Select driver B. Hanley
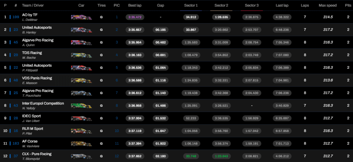 coord(29,32)
